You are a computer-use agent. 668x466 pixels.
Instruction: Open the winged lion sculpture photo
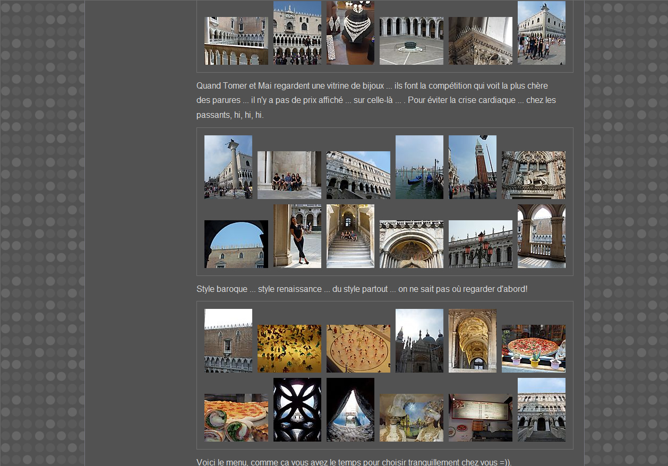[533, 175]
